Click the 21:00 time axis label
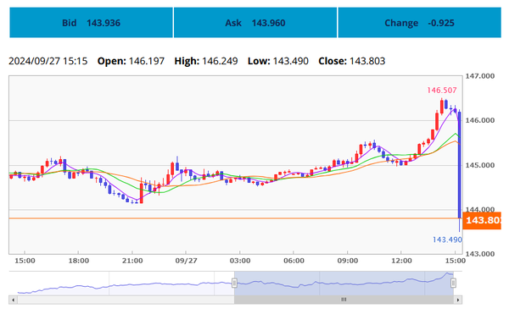The width and height of the screenshot is (509, 314). click(132, 261)
